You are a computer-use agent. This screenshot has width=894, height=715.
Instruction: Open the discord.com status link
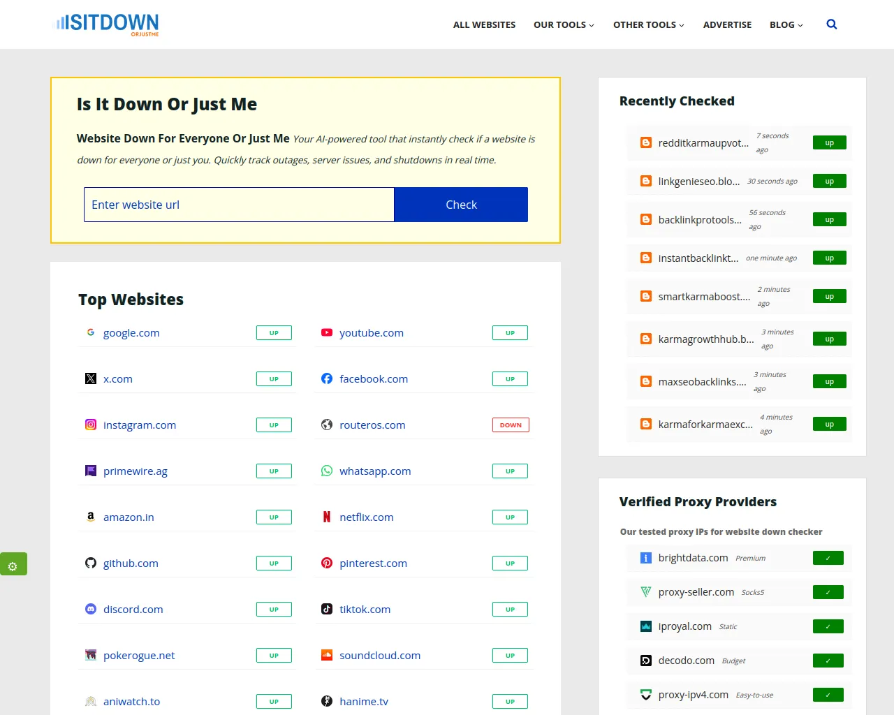pos(133,610)
